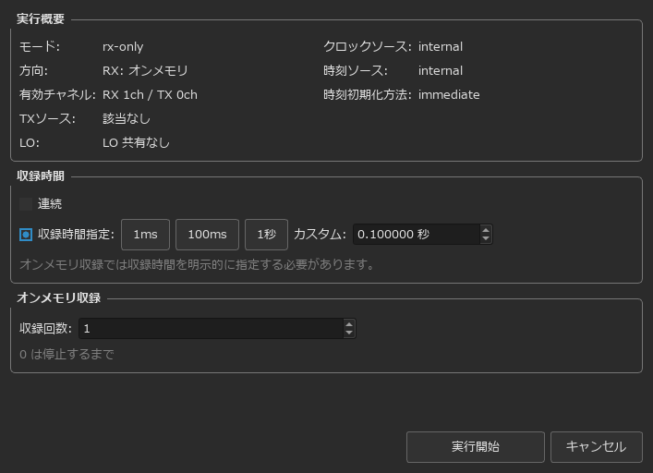Click the TXソース: label
653x473 pixels.
click(x=47, y=119)
